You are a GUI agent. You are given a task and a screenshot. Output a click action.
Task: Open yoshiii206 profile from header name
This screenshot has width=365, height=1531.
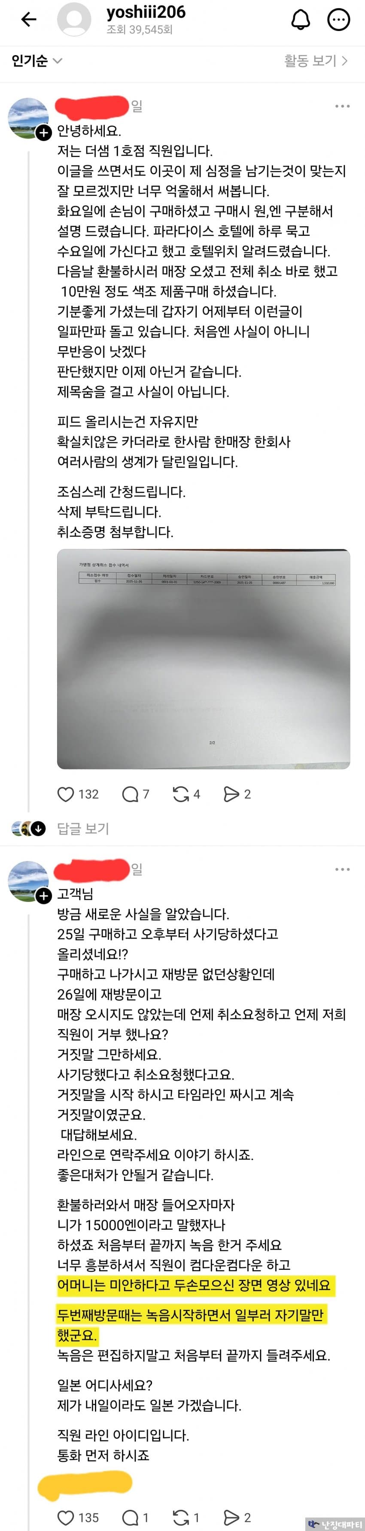[x=146, y=12]
